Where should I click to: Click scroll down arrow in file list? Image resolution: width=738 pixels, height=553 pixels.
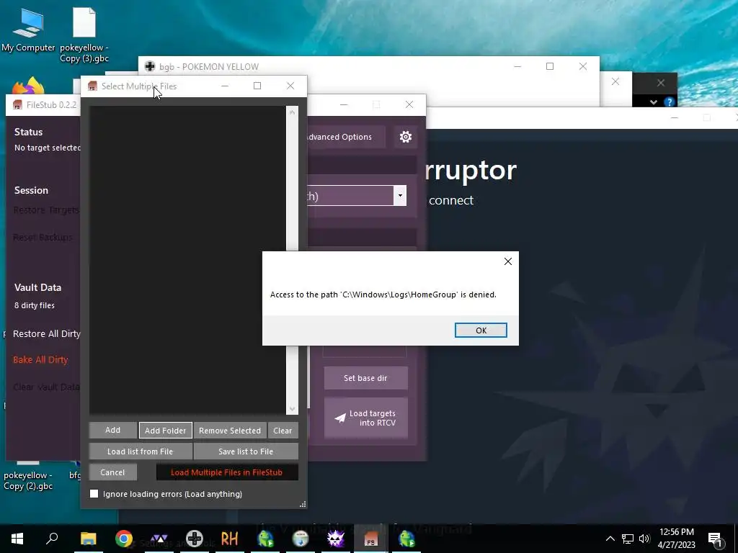tap(293, 409)
